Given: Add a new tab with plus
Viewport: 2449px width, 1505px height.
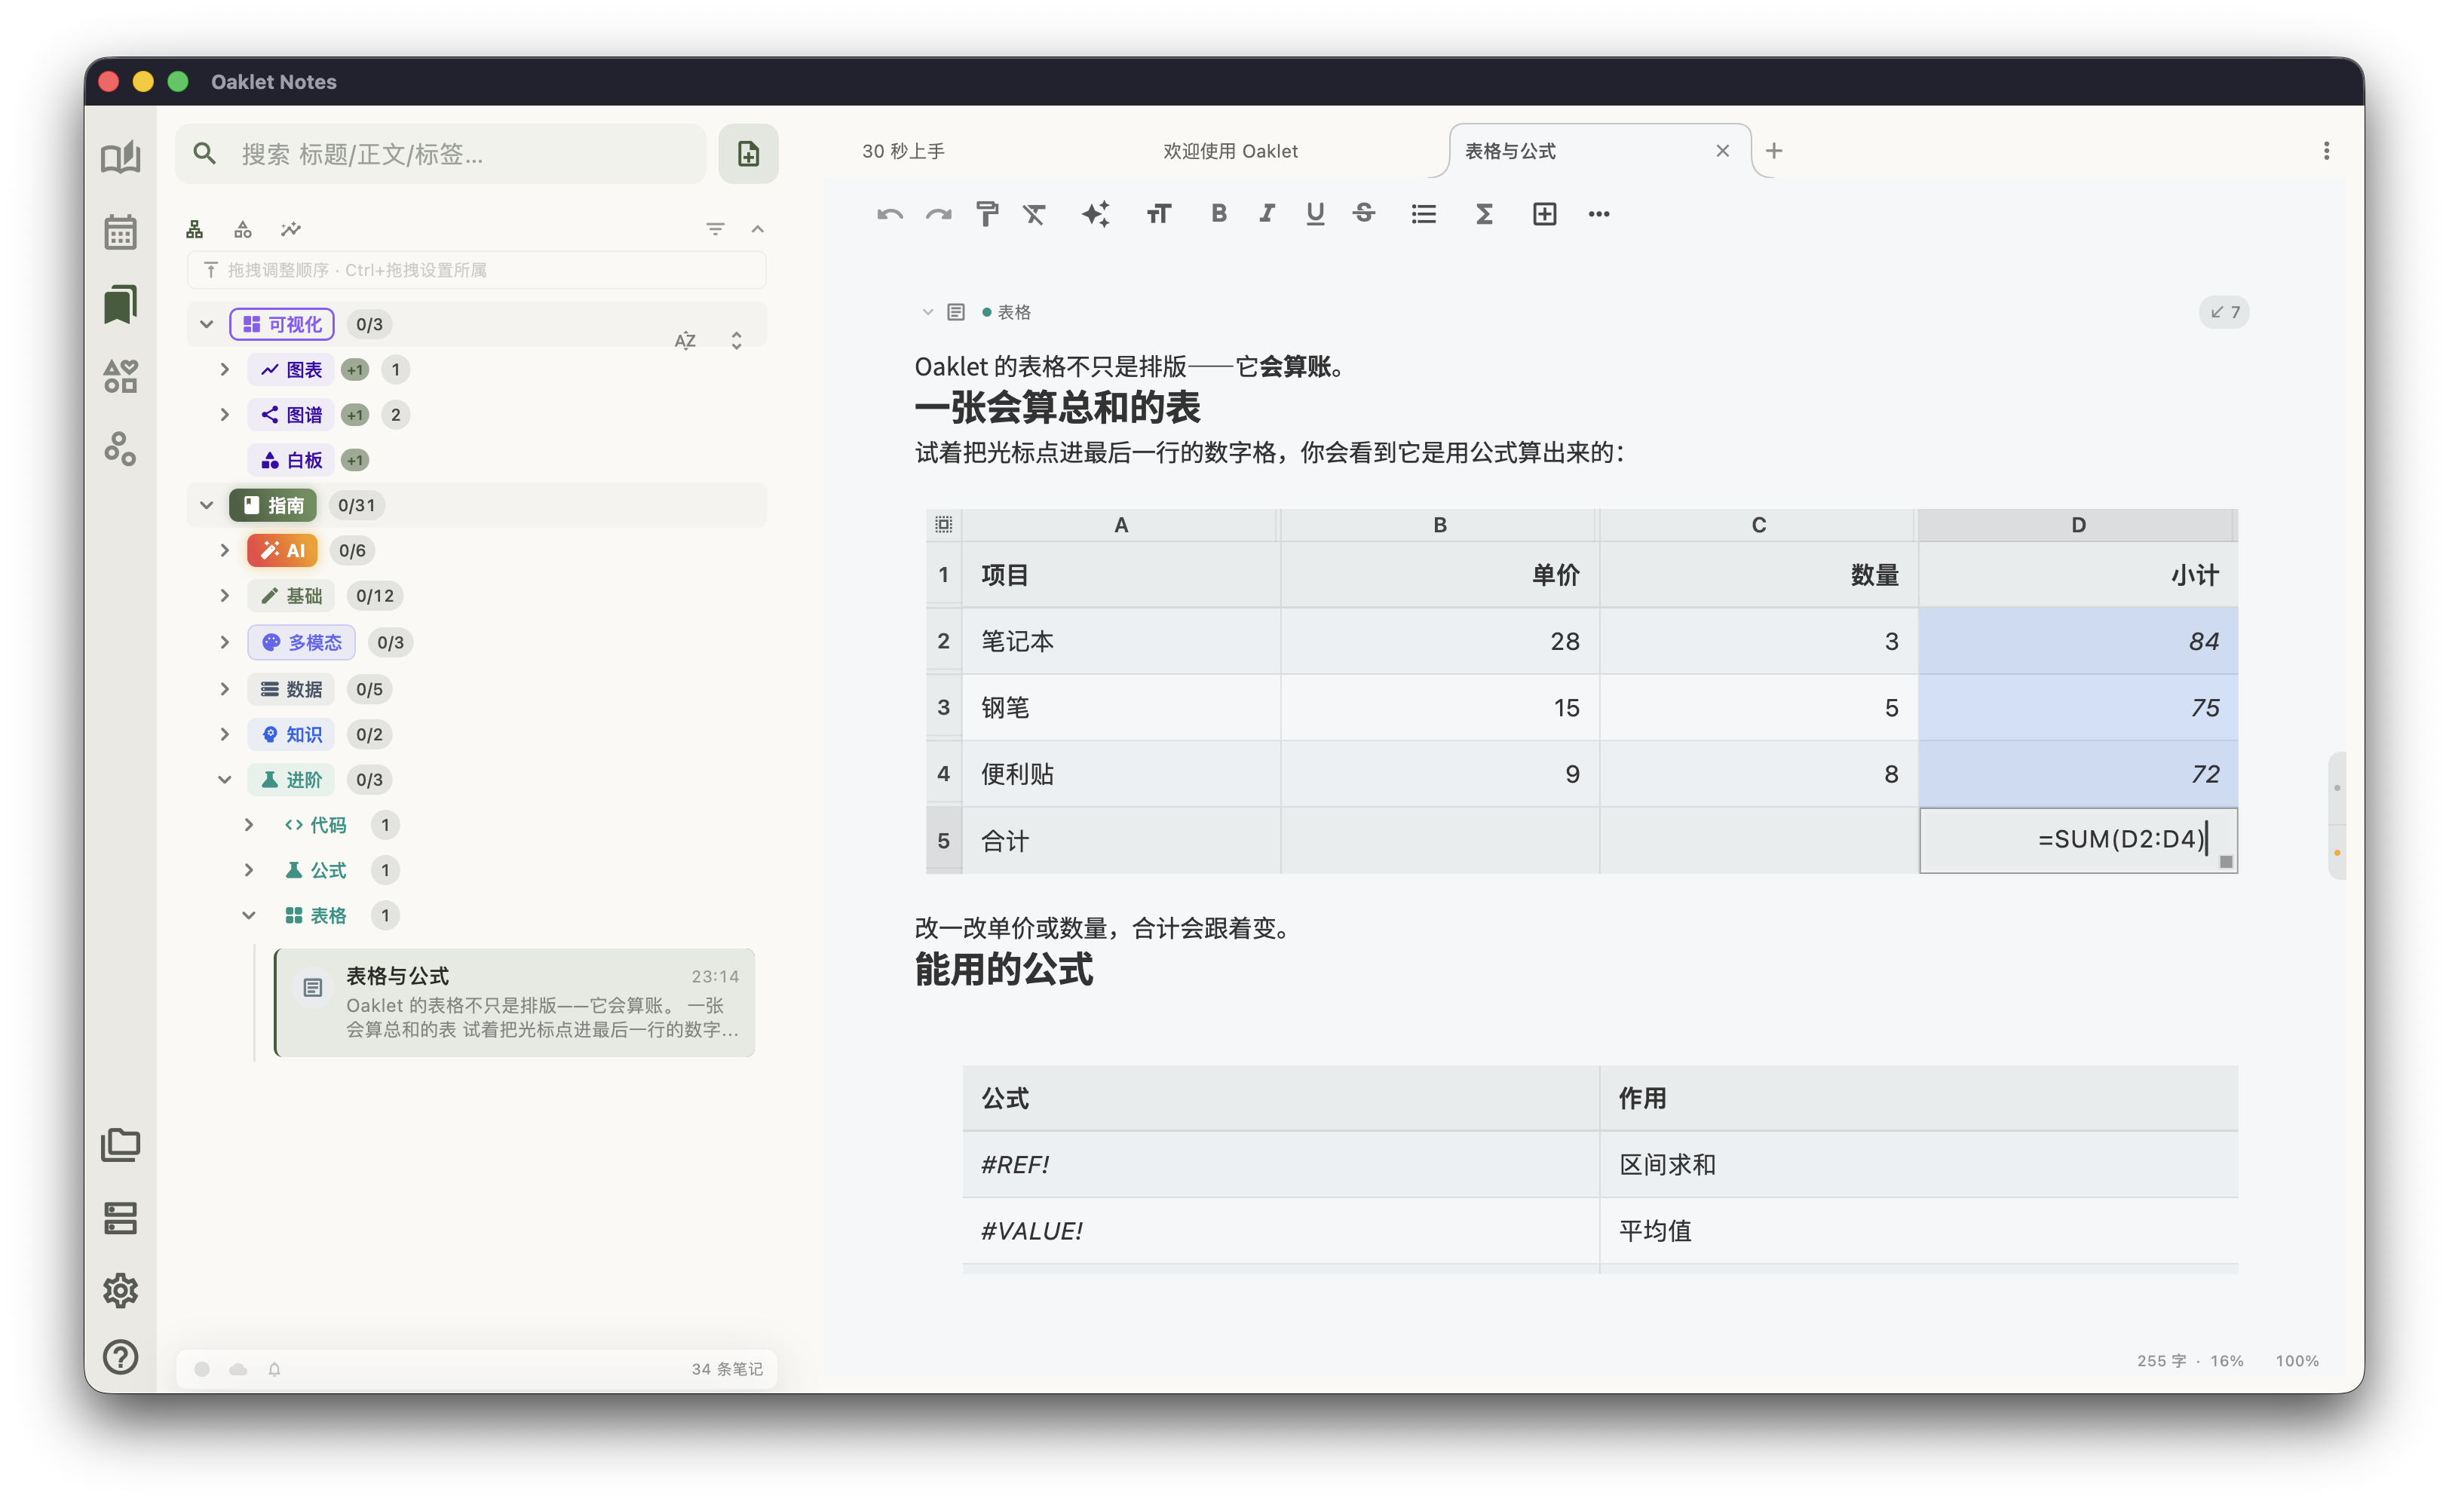Looking at the screenshot, I should coord(1773,152).
